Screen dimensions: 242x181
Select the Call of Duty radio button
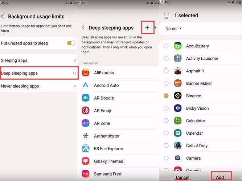click(166, 146)
